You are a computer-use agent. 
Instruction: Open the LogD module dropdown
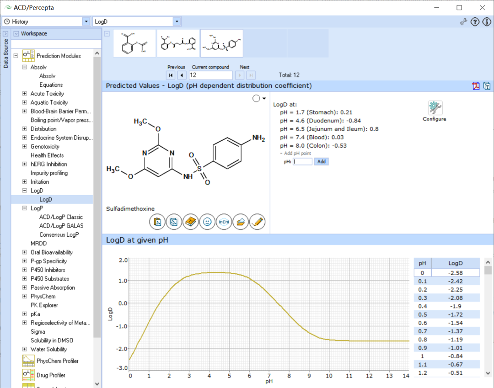click(177, 22)
